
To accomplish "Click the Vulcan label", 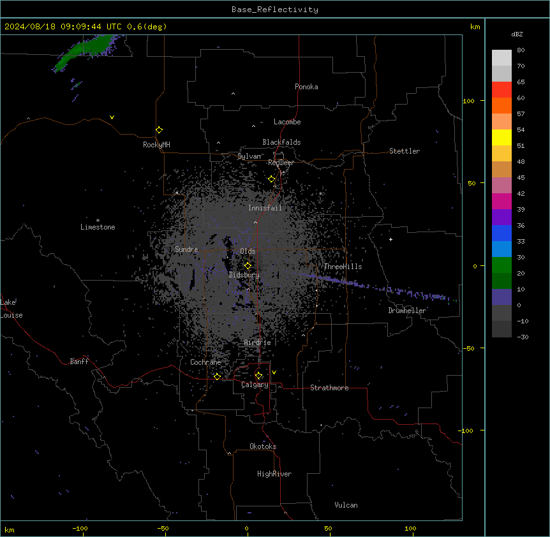I will click(346, 505).
